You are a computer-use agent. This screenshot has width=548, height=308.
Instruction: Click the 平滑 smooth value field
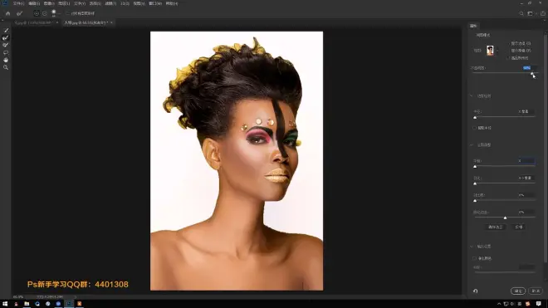click(526, 161)
